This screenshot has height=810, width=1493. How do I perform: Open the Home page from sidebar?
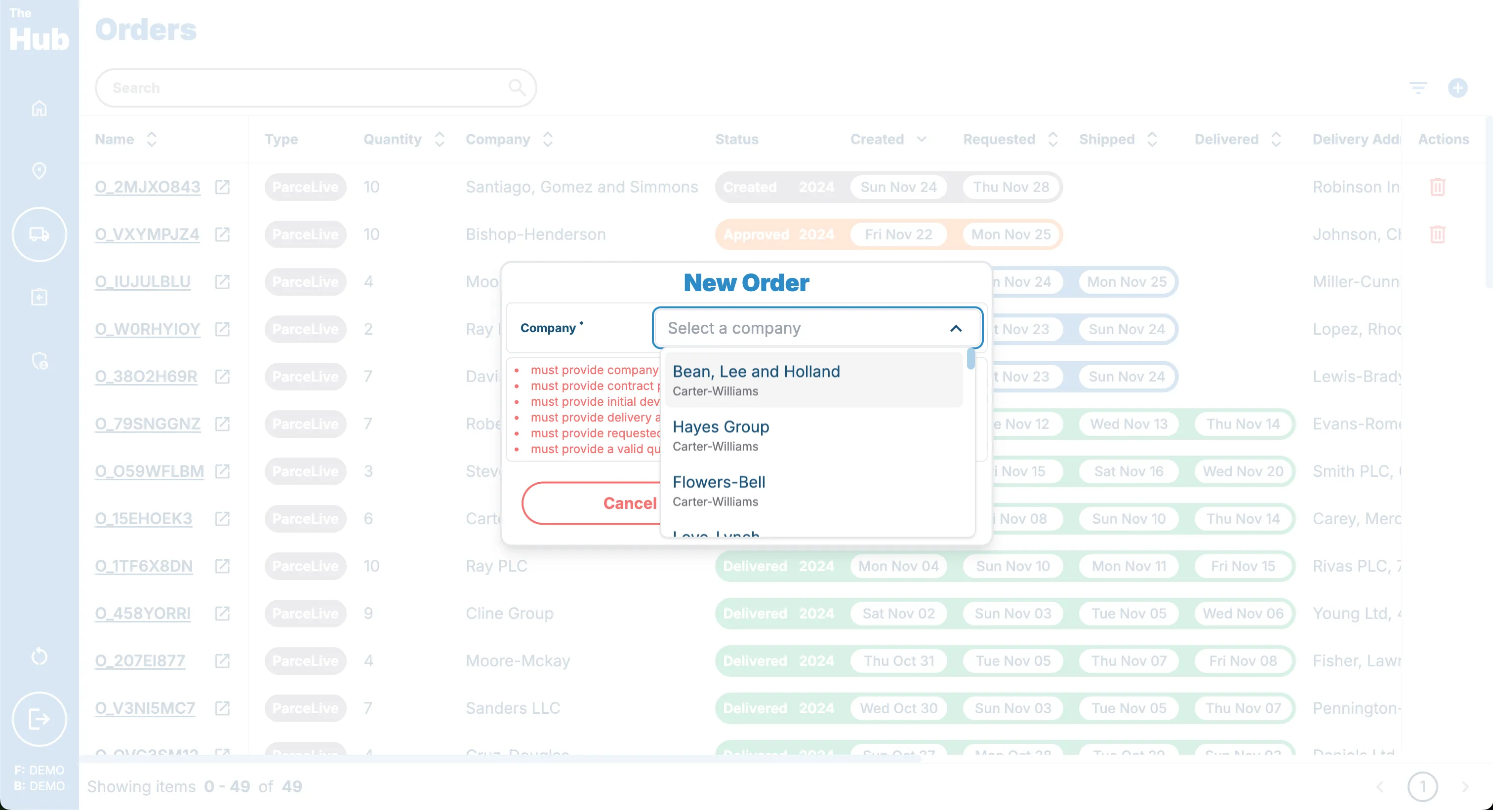pos(39,109)
